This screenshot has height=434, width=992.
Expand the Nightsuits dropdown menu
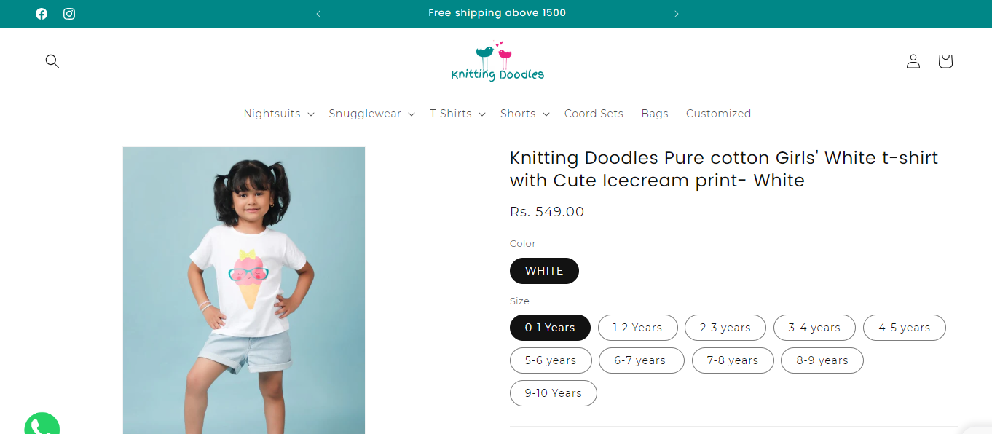click(278, 114)
